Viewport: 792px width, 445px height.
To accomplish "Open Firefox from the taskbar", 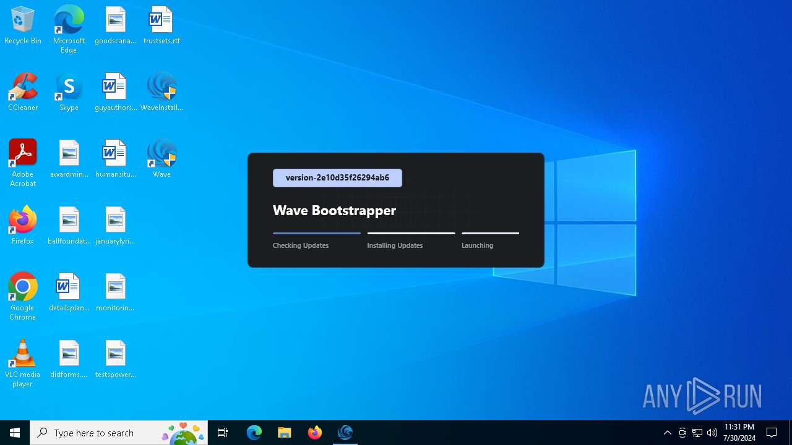I will [315, 433].
